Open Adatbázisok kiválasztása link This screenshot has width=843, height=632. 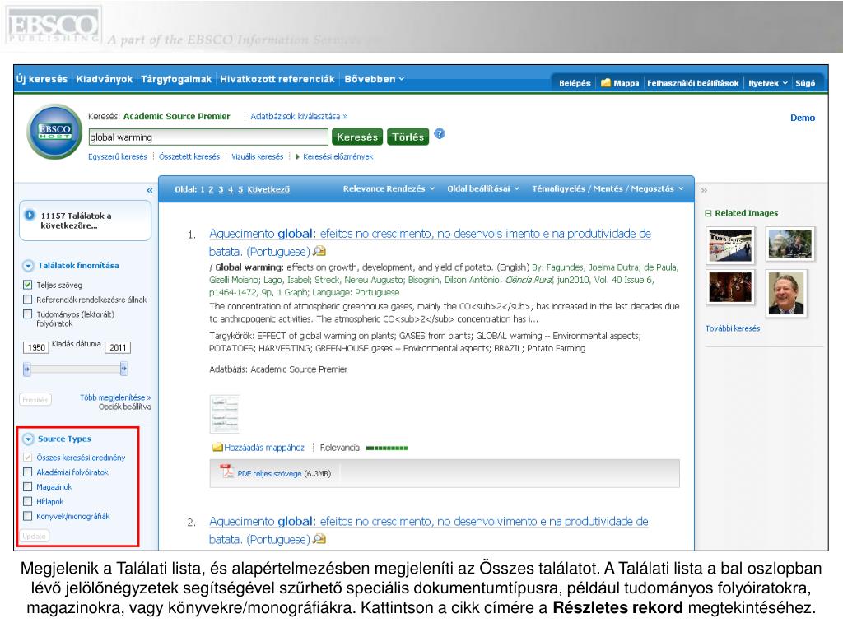[x=299, y=116]
